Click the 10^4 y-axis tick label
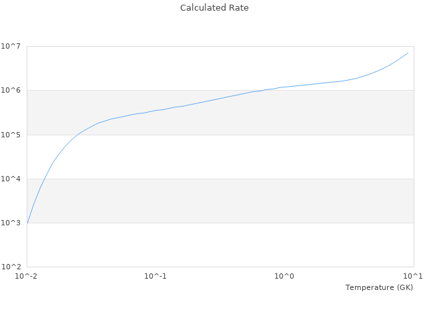The height and width of the screenshot is (320, 427). (13, 179)
